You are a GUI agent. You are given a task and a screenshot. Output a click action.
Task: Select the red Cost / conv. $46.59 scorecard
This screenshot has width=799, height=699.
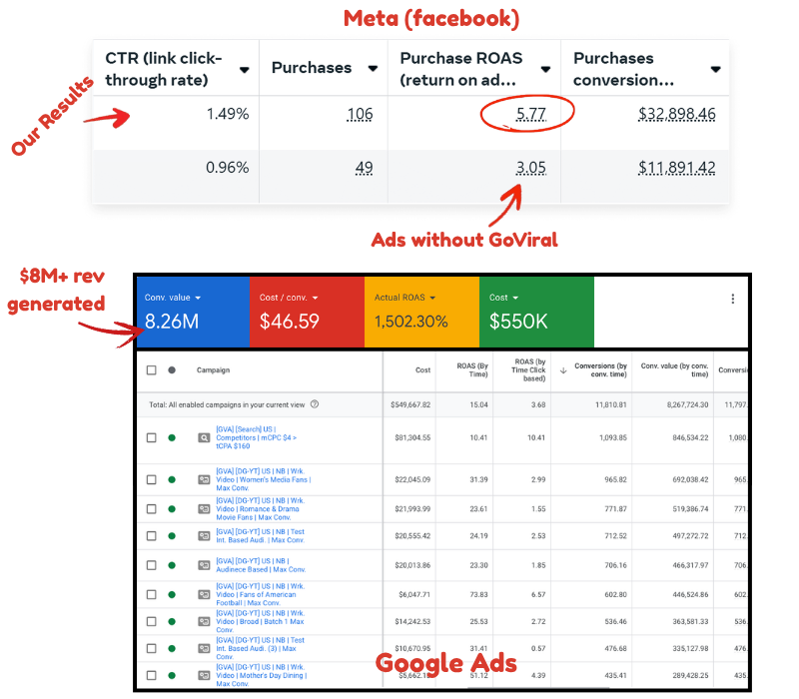307,312
